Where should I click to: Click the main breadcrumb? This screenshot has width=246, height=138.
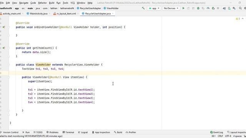click(30, 8)
